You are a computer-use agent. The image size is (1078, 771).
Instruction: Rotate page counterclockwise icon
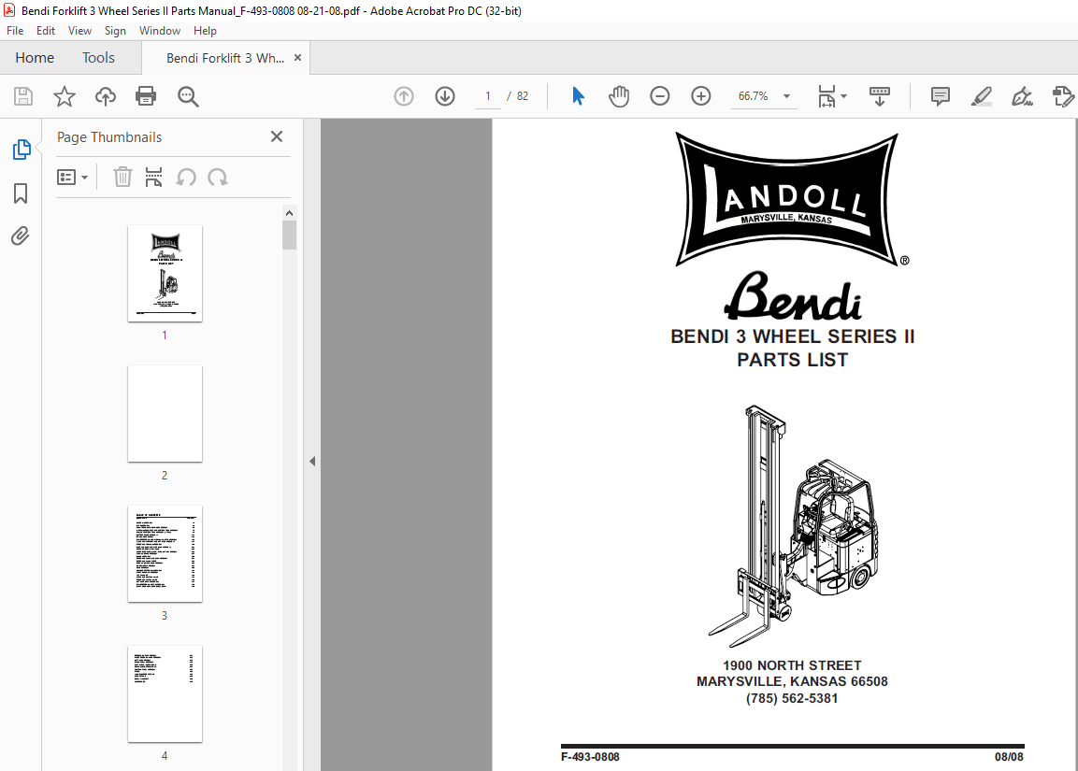tap(186, 178)
